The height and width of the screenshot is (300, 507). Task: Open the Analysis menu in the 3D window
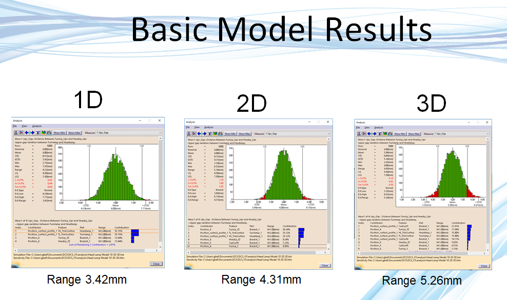pyautogui.click(x=378, y=128)
